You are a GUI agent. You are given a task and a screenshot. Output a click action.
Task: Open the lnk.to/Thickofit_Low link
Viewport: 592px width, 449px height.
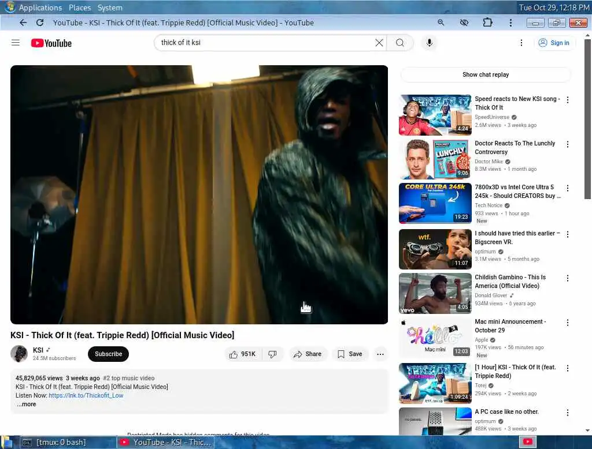click(86, 395)
